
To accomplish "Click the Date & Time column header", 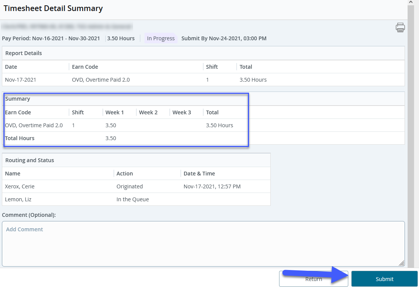I will (x=199, y=174).
